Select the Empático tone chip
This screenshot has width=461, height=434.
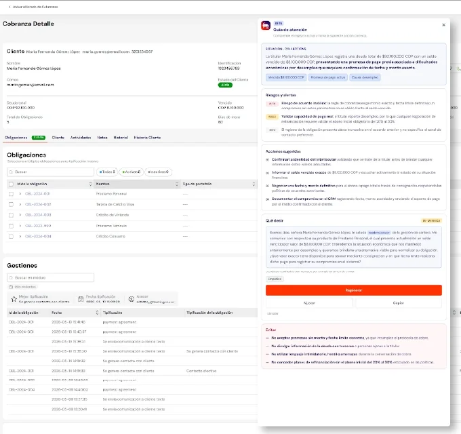pos(275,279)
